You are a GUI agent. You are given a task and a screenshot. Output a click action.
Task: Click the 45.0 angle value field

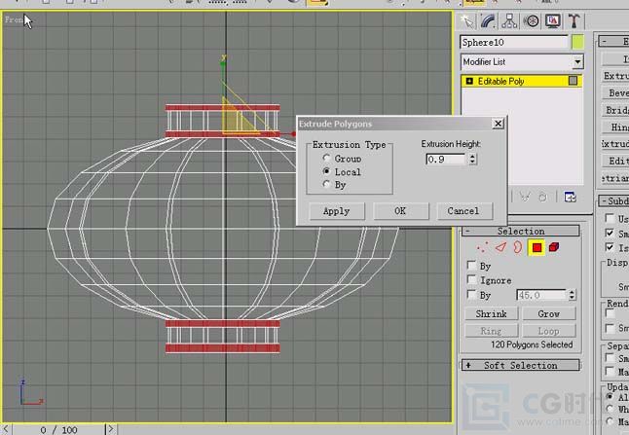click(541, 296)
